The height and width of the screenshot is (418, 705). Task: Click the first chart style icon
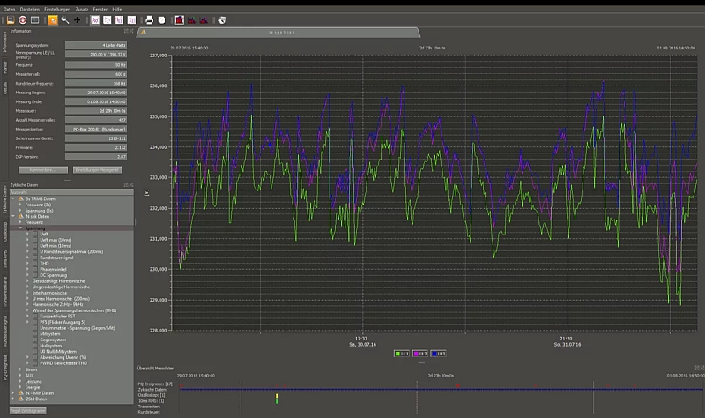[95, 20]
